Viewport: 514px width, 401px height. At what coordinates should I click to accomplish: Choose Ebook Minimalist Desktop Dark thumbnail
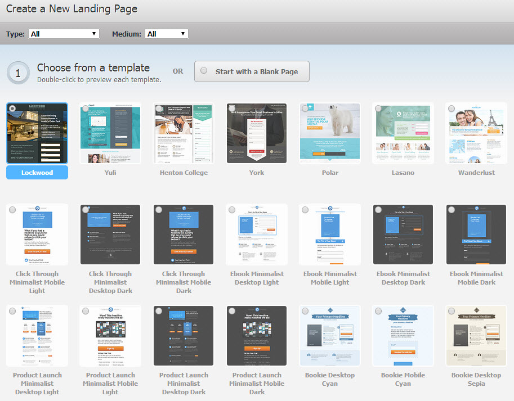point(403,235)
